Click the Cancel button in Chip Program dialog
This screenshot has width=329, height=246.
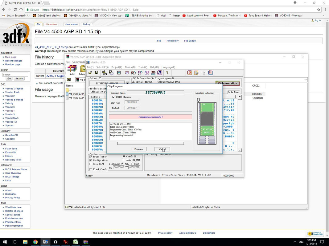pos(162,149)
